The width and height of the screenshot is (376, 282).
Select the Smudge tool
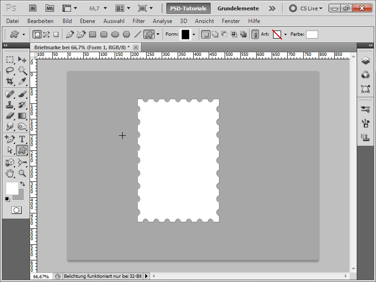click(10, 126)
